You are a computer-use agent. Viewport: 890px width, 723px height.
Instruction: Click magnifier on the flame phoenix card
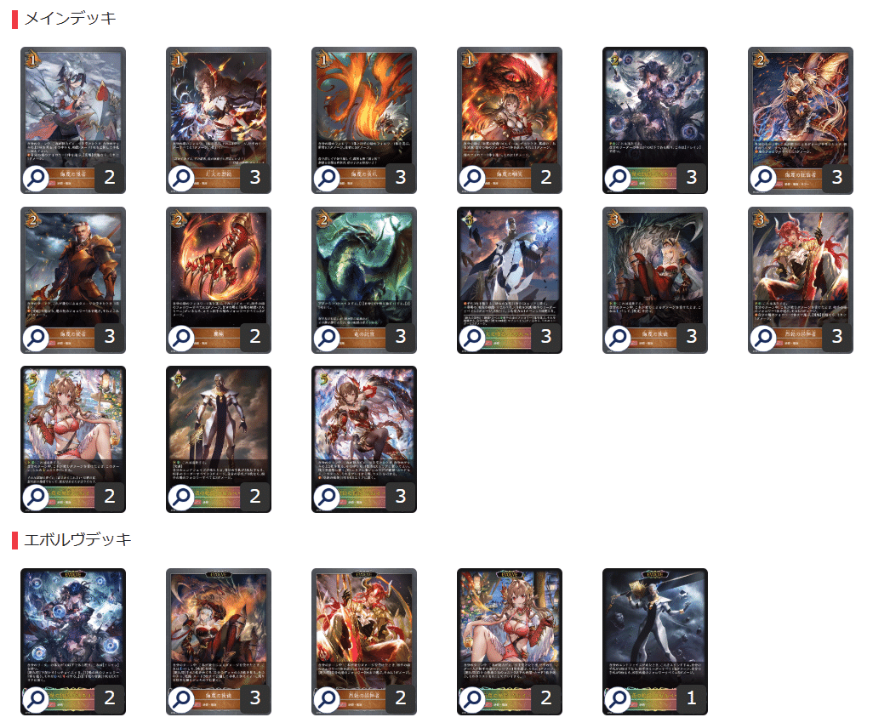click(x=327, y=178)
